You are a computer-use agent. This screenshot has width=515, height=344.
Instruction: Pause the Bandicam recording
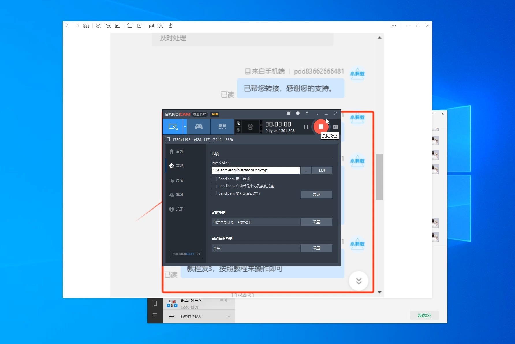(306, 127)
